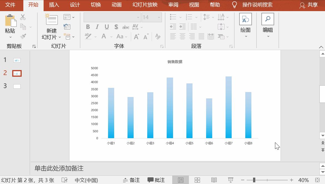Select slide 3 thumbnail in the panel
The image size is (325, 184).
click(x=17, y=86)
